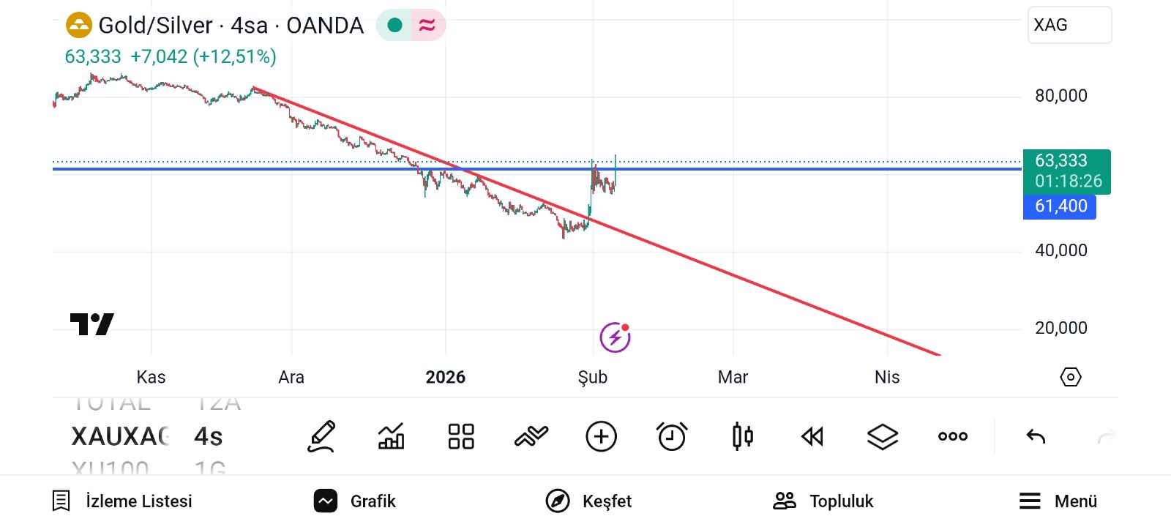The image size is (1171, 527).
Task: Undo the last chart action
Action: pyautogui.click(x=1036, y=437)
